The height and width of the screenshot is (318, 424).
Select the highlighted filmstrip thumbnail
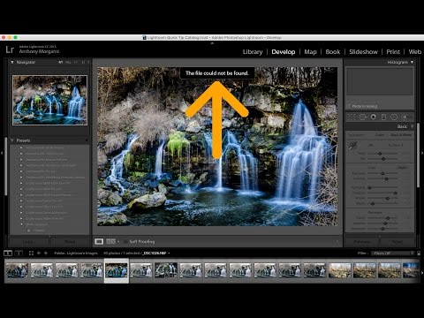pyautogui.click(x=117, y=270)
